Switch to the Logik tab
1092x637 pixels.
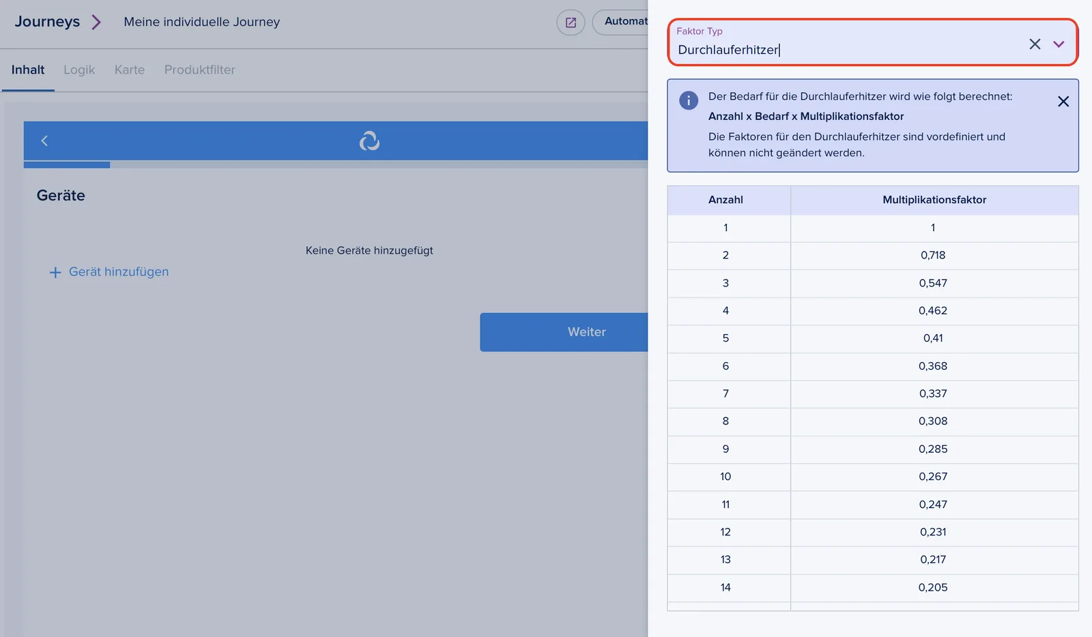pos(79,70)
